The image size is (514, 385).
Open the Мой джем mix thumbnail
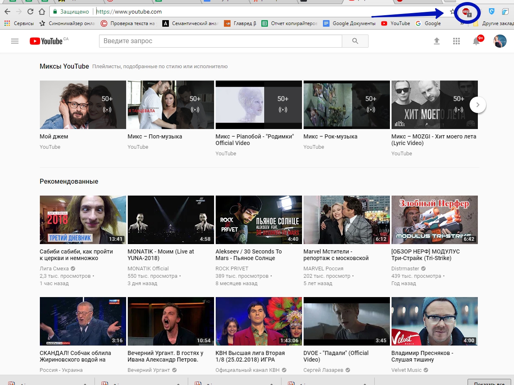(x=83, y=105)
